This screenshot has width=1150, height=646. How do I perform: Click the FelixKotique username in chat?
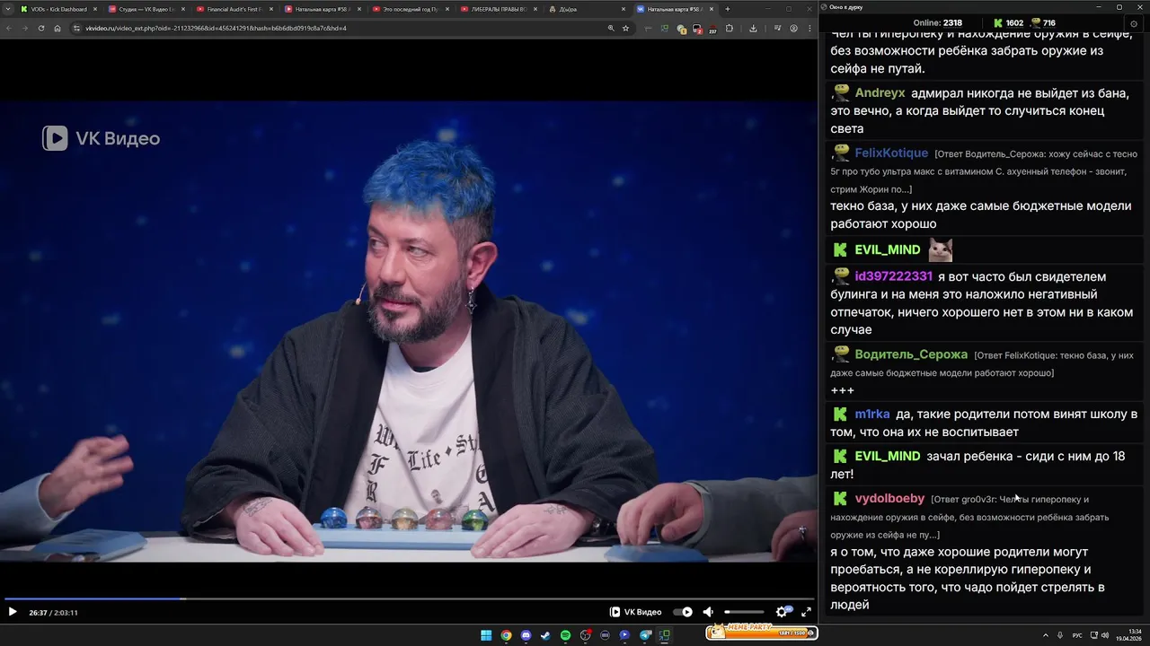[x=891, y=153]
